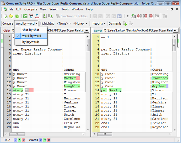Expand the Reports dropdown
The image size is (181, 143).
click(99, 23)
